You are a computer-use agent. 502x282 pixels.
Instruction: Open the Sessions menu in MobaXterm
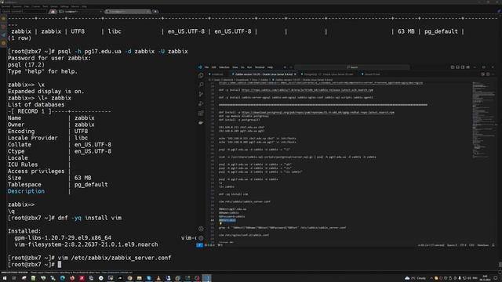point(16,6)
